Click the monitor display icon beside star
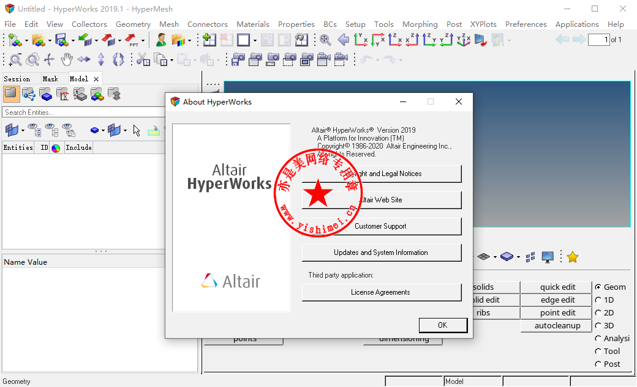The image size is (637, 387). 548,257
